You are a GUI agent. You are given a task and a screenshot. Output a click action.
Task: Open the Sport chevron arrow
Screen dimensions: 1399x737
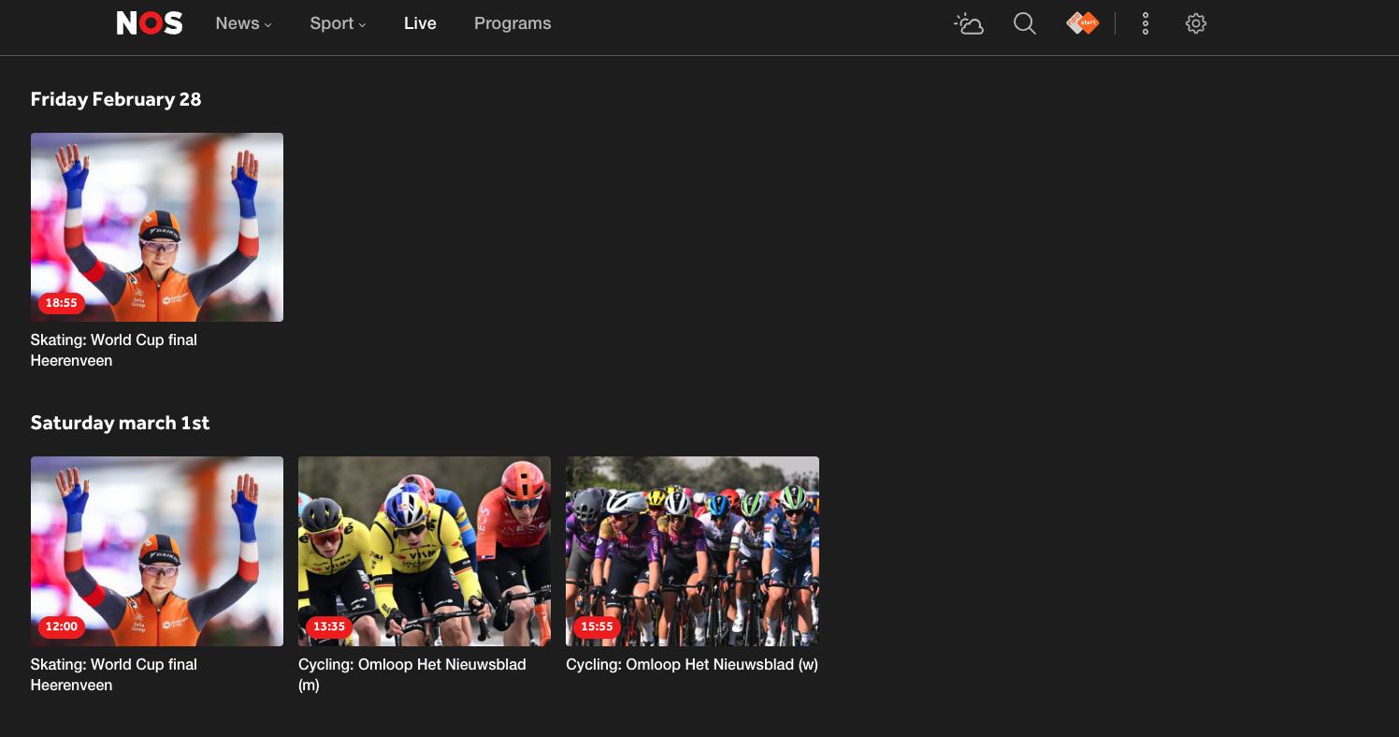361,25
